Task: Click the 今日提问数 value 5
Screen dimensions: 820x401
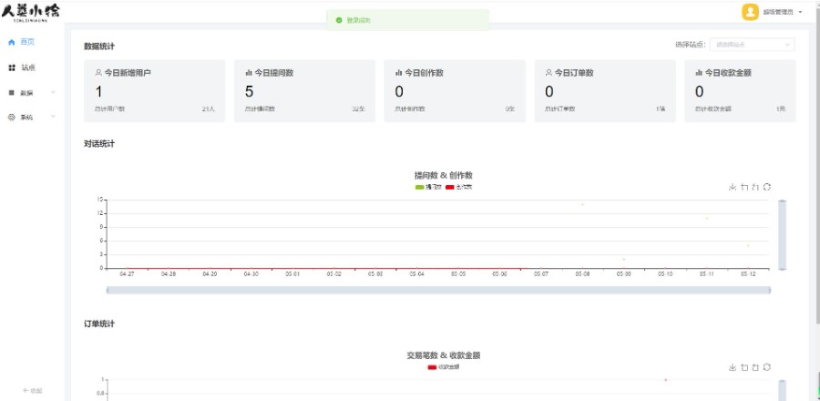Action: coord(249,92)
